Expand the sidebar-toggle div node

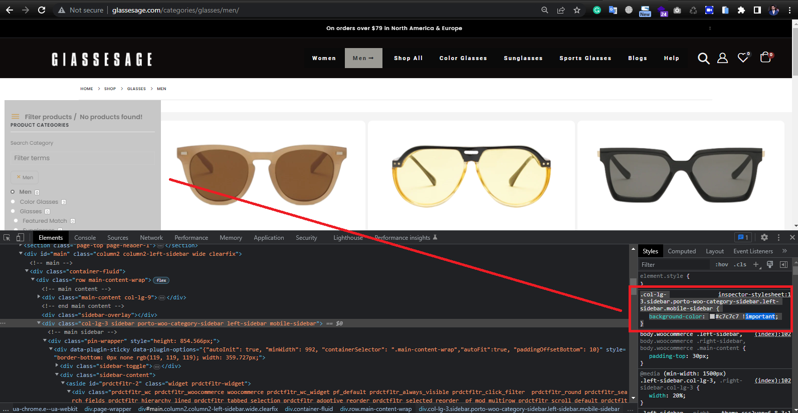pyautogui.click(x=57, y=366)
